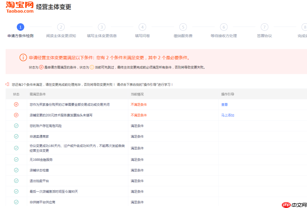Click step 5 缴纳服务费 circle icon
307x208 pixels.
(183, 27)
